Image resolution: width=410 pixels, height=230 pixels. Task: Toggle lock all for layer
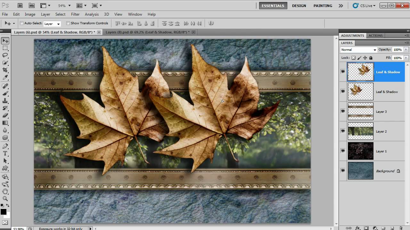click(x=371, y=58)
